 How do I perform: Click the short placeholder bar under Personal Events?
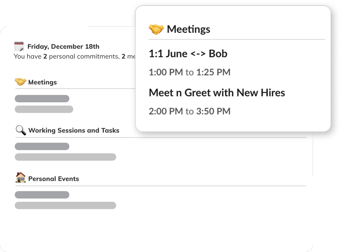pos(42,195)
